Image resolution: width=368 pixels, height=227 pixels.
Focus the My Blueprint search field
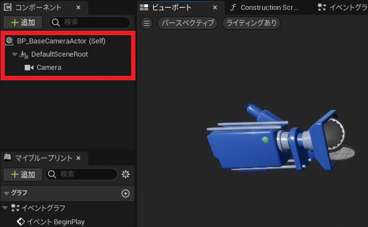point(81,174)
